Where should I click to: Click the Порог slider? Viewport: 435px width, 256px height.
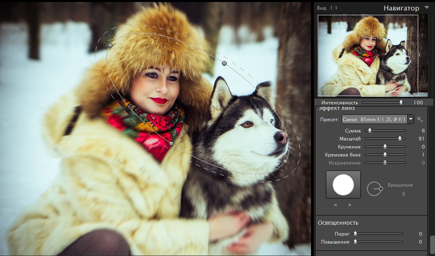pos(379,234)
